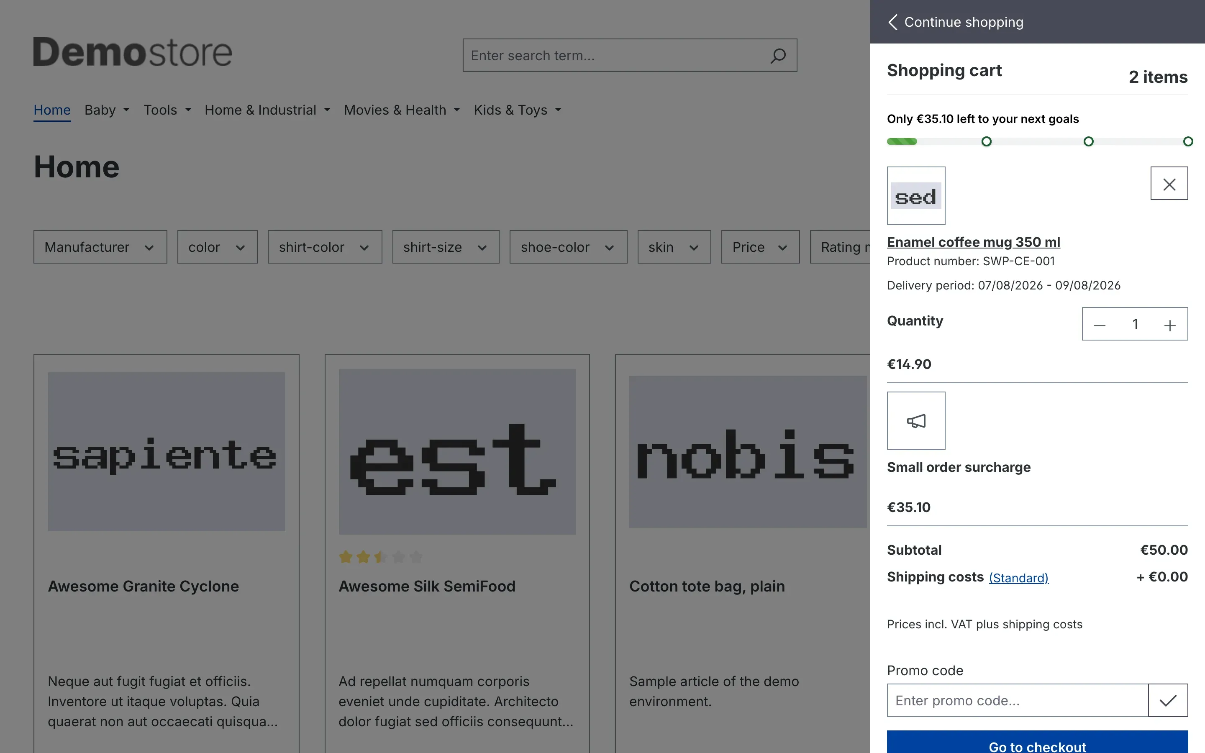Click the Continue shopping text

coord(964,22)
